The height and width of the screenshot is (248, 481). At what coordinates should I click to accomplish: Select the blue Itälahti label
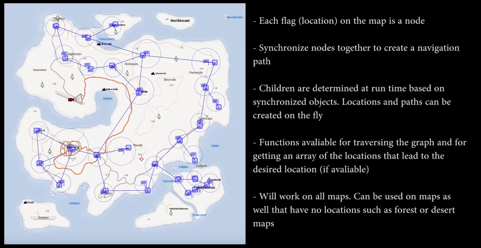(x=215, y=145)
